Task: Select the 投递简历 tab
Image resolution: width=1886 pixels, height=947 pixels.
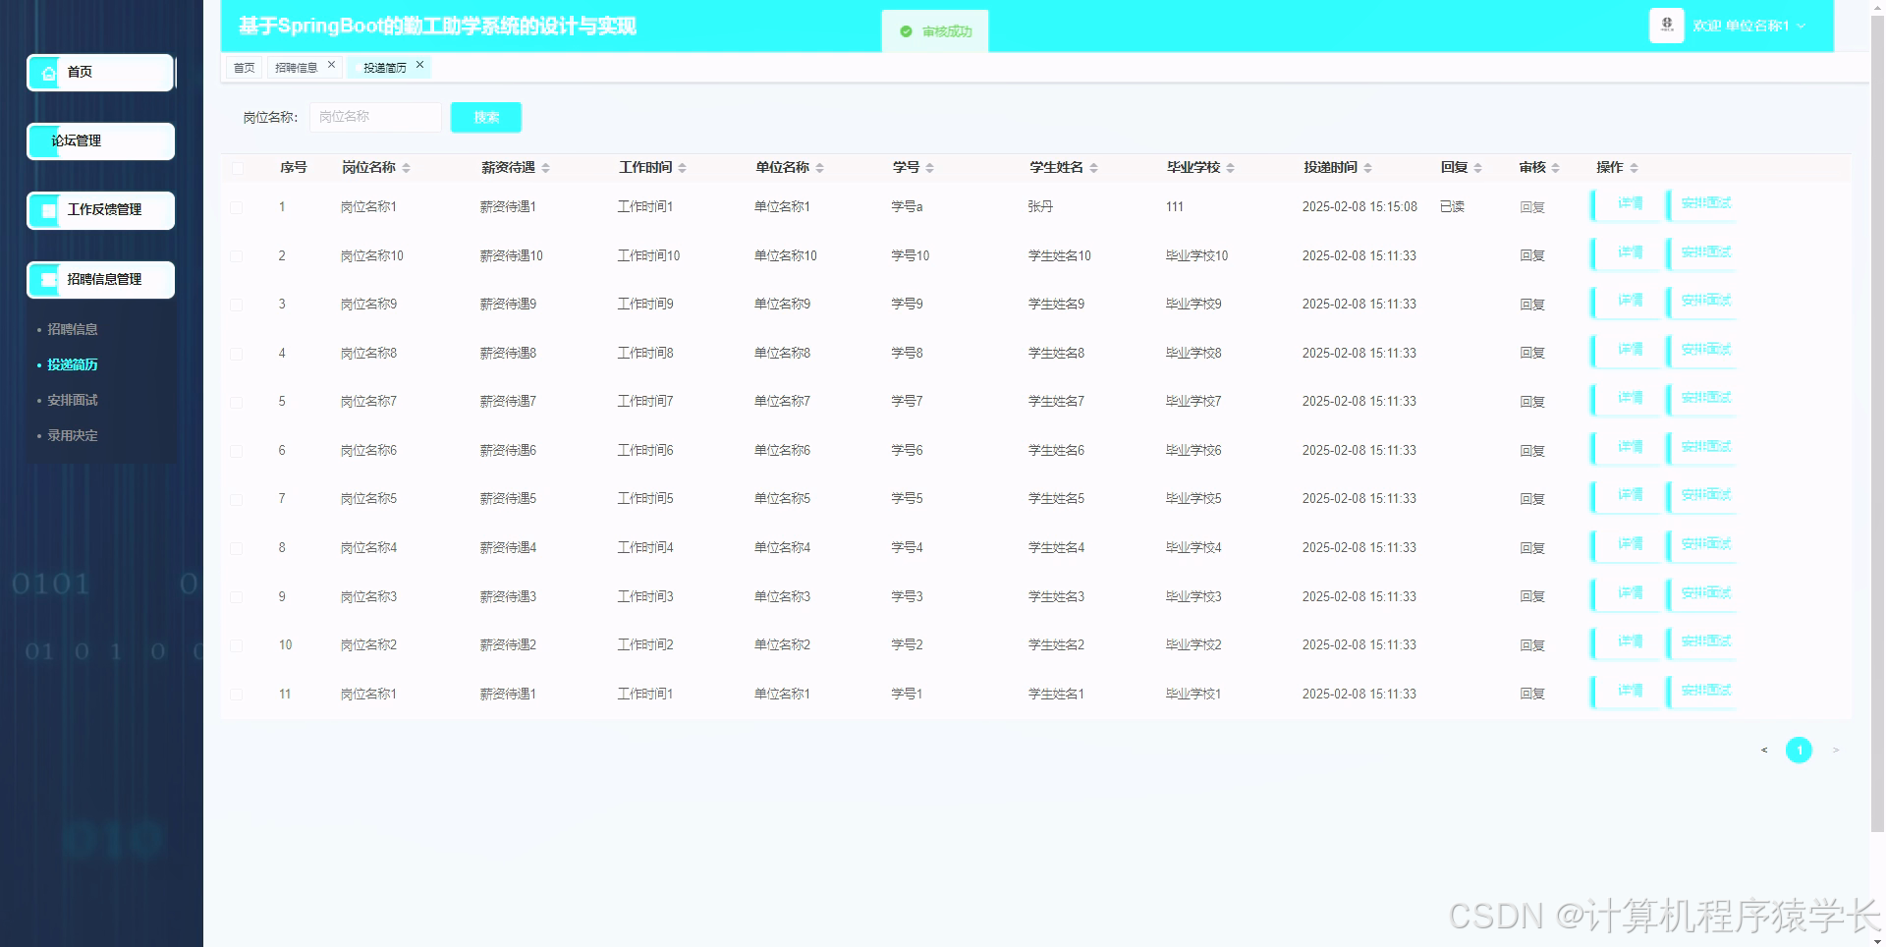Action: pos(385,68)
